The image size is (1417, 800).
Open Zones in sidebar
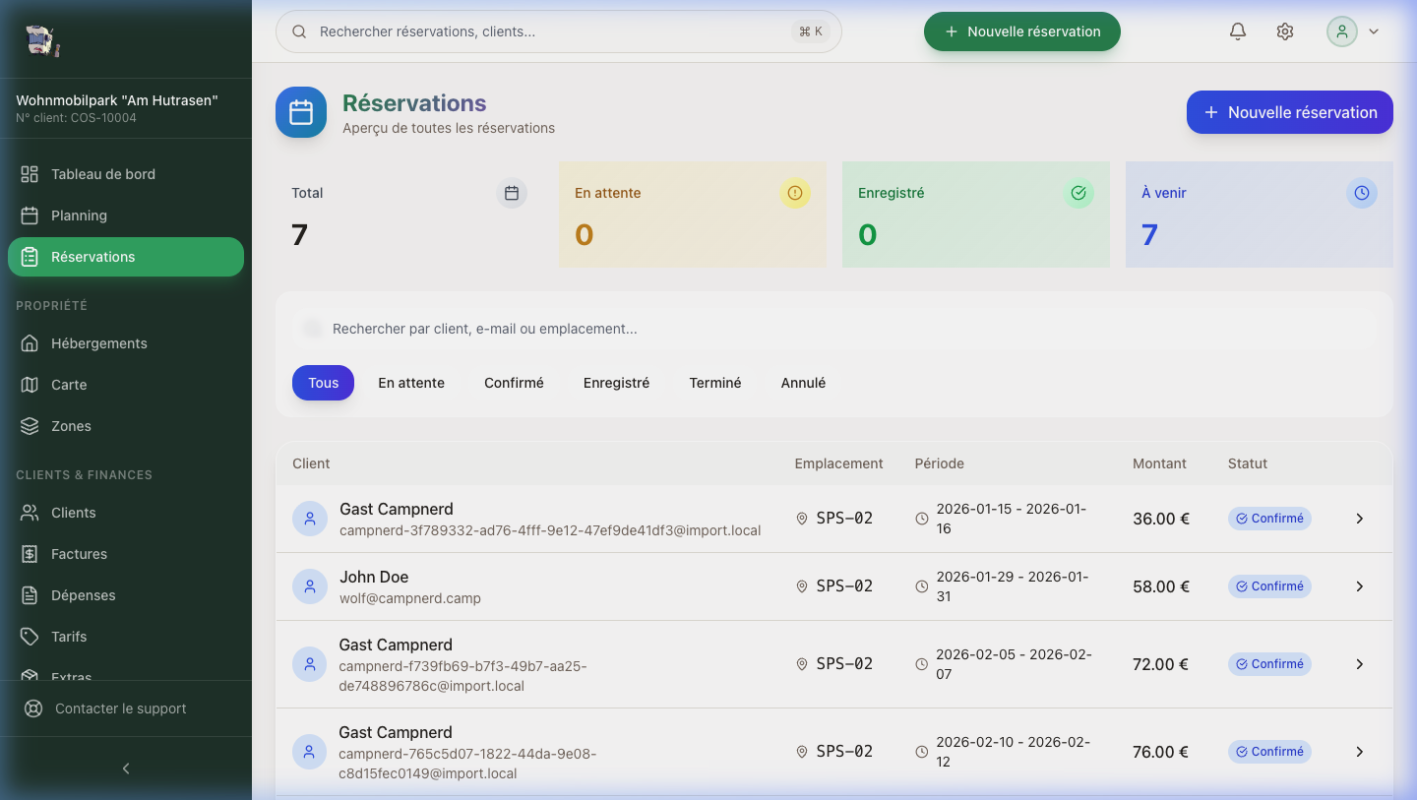(126, 426)
